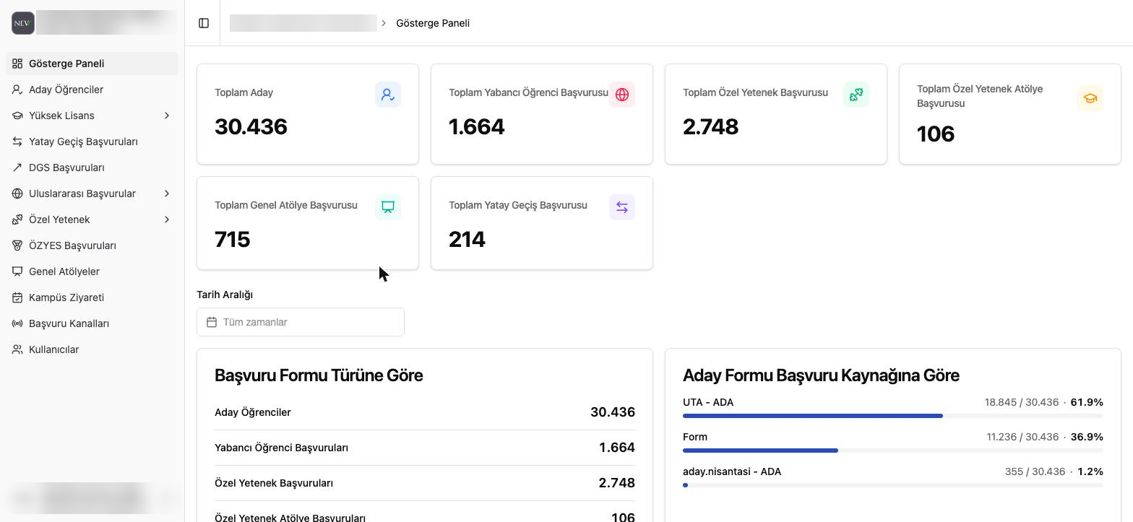The image size is (1133, 522).
Task: Select Genel Atölyeler in the sidebar
Action: [x=92, y=271]
